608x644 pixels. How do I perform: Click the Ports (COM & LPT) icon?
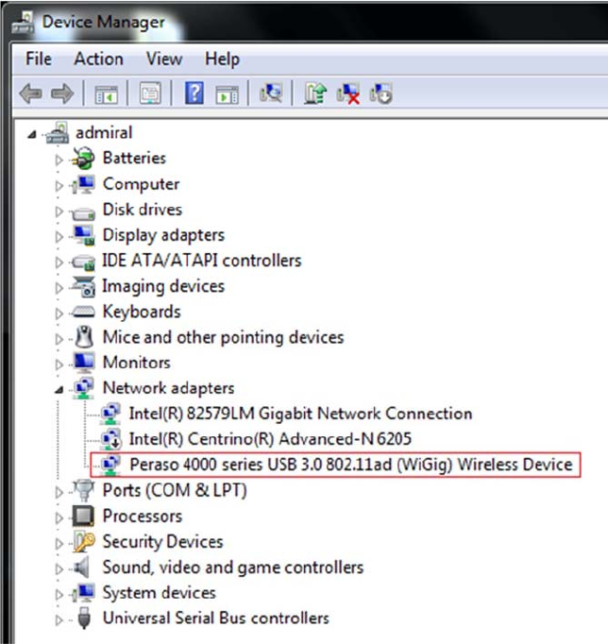point(83,490)
